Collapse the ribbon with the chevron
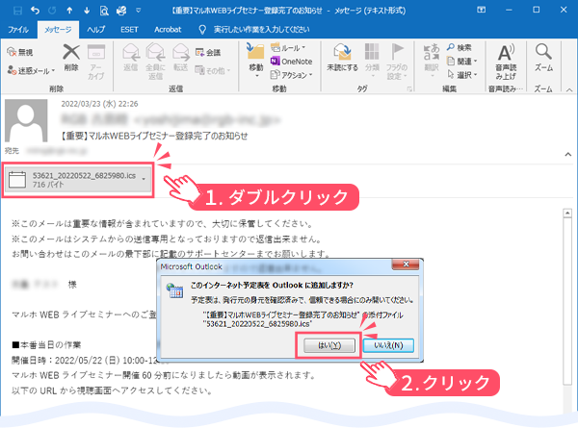 (x=569, y=89)
